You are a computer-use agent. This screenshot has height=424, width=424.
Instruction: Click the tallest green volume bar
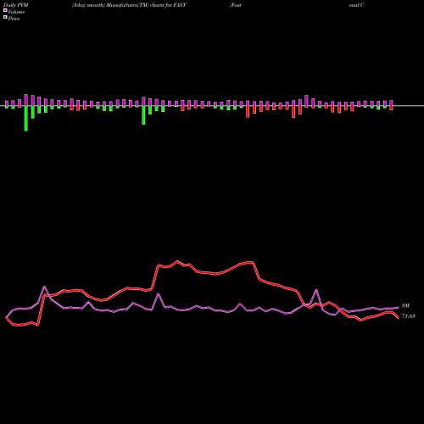pos(26,118)
